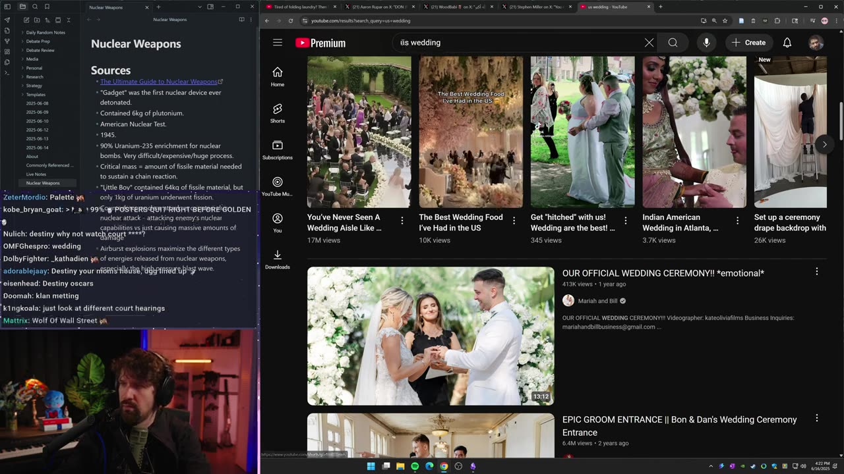This screenshot has width=844, height=474.
Task: Expand the Media folder
Action: tap(32, 59)
